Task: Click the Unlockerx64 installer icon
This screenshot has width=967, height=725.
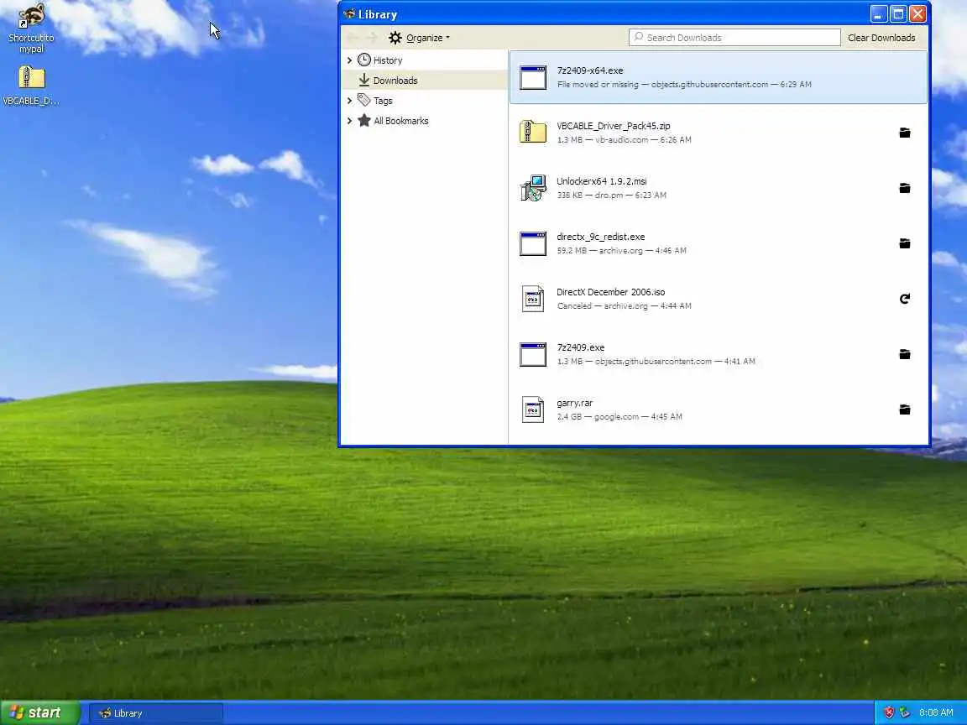Action: pyautogui.click(x=533, y=188)
